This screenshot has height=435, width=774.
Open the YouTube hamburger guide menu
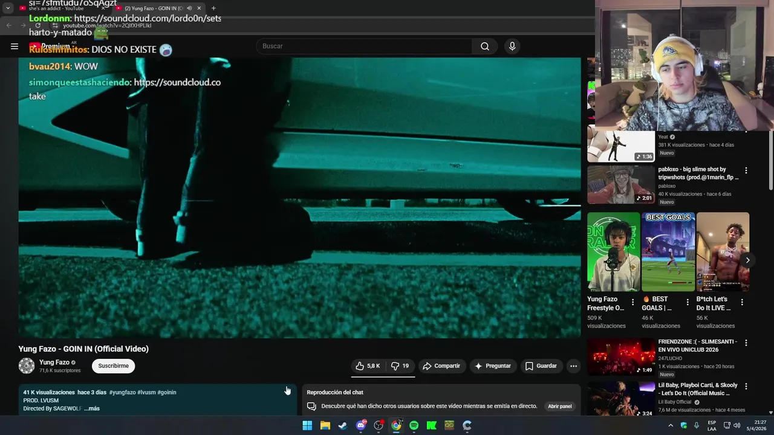(x=15, y=47)
